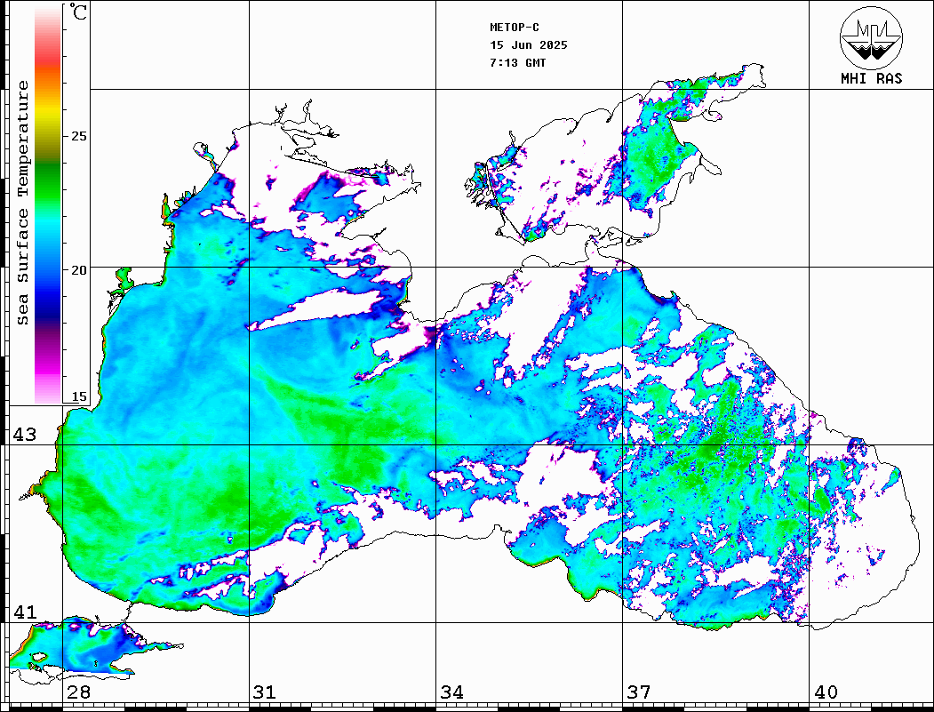This screenshot has height=712, width=934.
Task: Click longitude label '31'
Action: point(265,692)
